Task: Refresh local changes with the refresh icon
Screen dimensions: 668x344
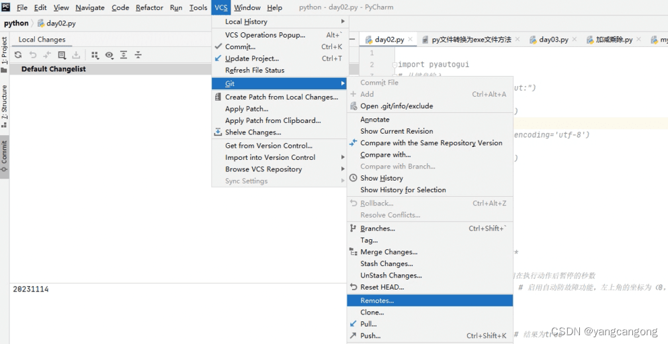Action: click(18, 55)
